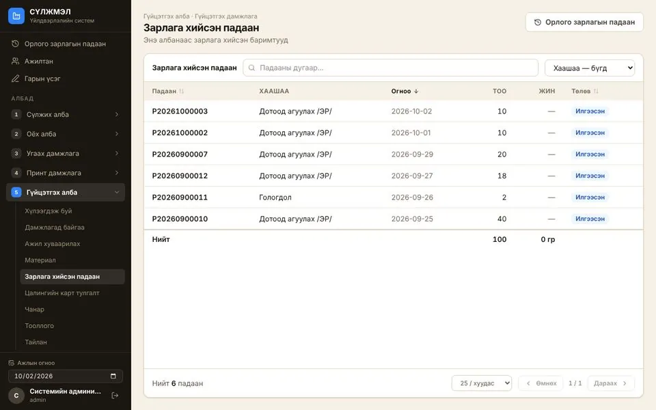Expand the Принт дамжлага section chevron
The image size is (656, 410).
pos(117,173)
